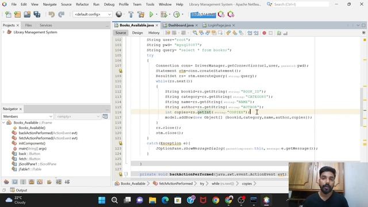Screen dimensions: 368x207
Task: Click Books_Available in the breadcrumb bar
Action: pyautogui.click(x=133, y=183)
